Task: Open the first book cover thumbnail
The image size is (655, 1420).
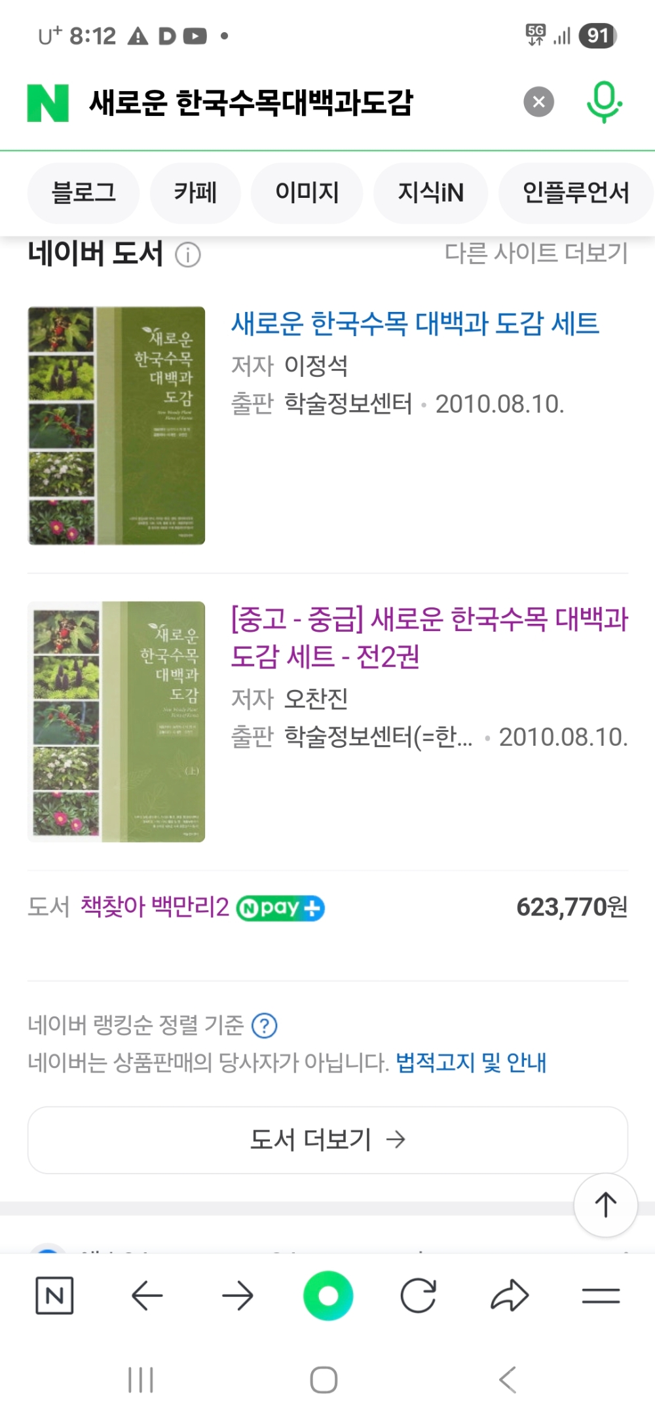Action: (x=117, y=425)
